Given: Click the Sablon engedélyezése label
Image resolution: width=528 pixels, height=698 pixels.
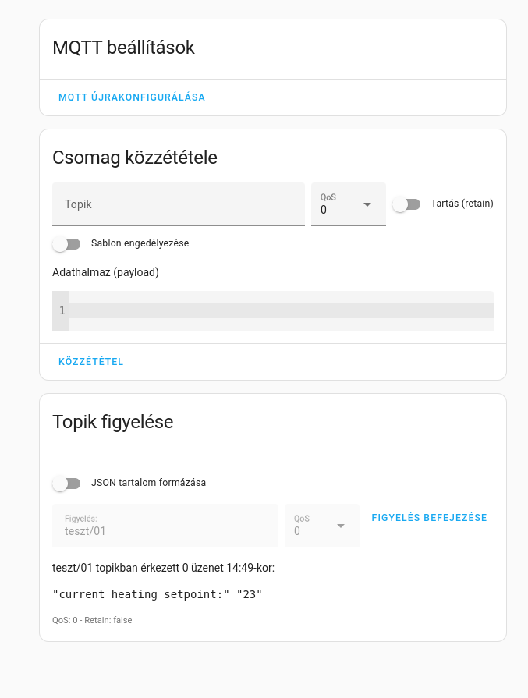Looking at the screenshot, I should click(x=140, y=243).
